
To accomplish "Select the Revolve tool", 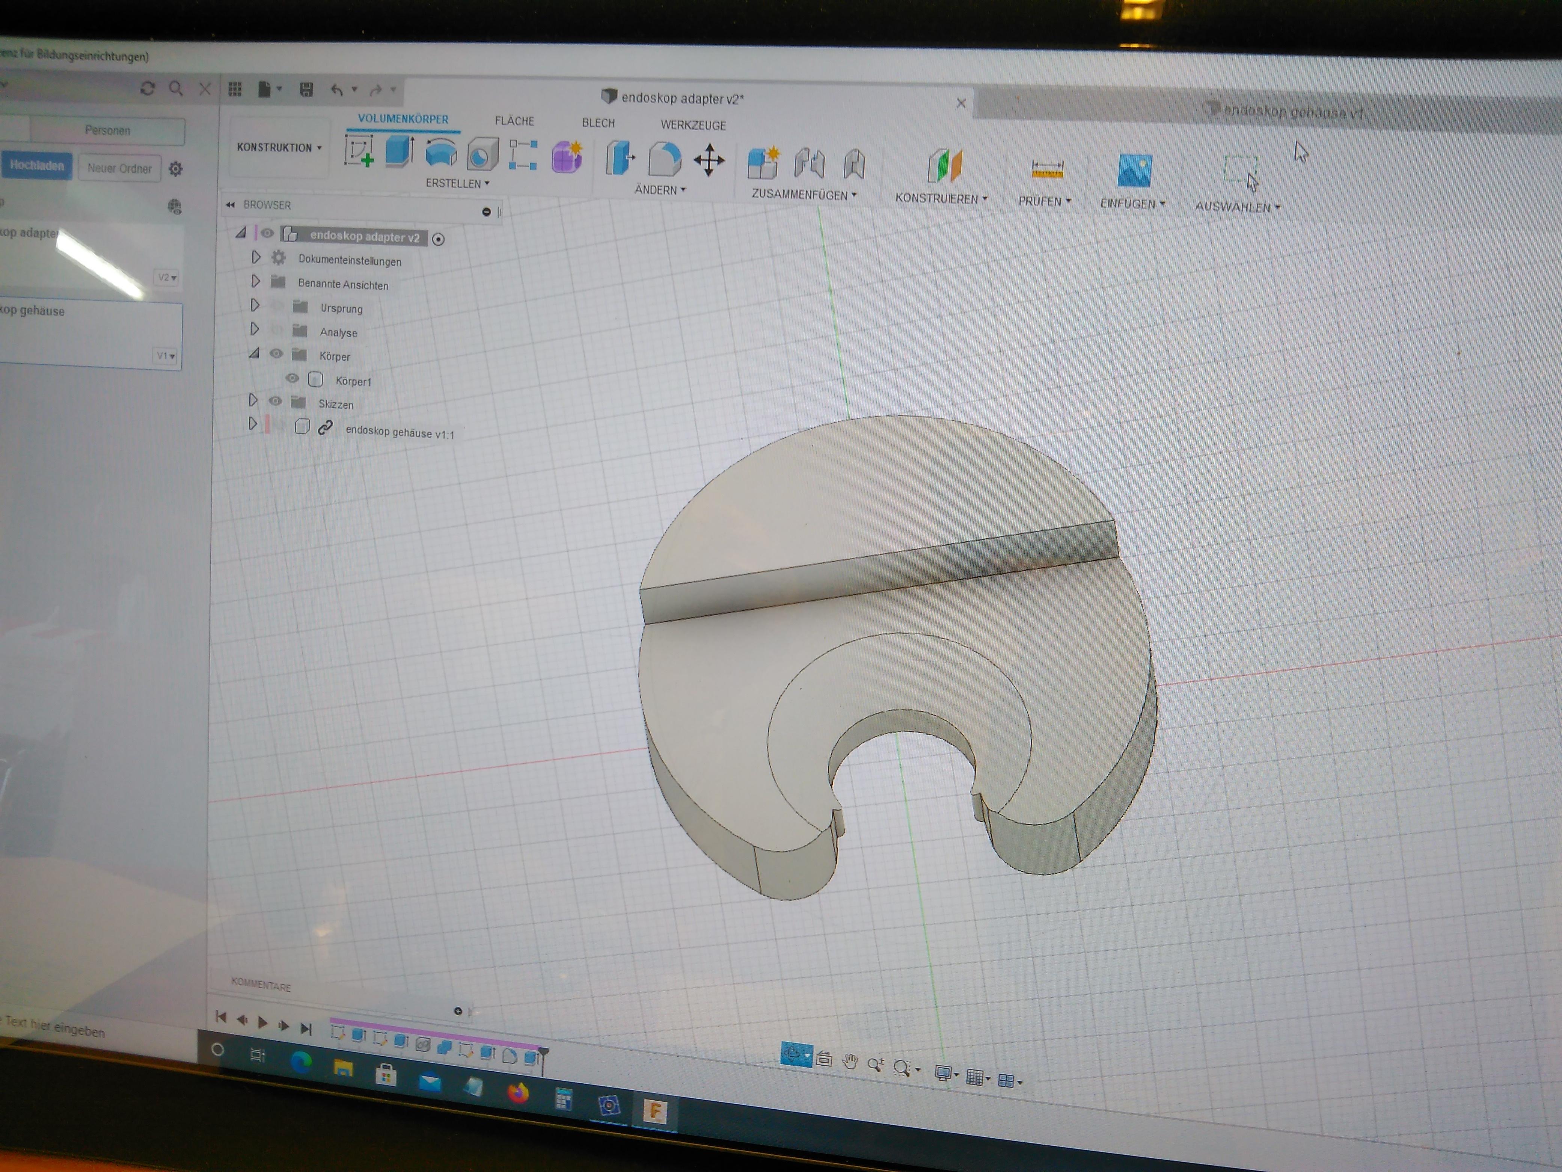I will click(x=441, y=153).
